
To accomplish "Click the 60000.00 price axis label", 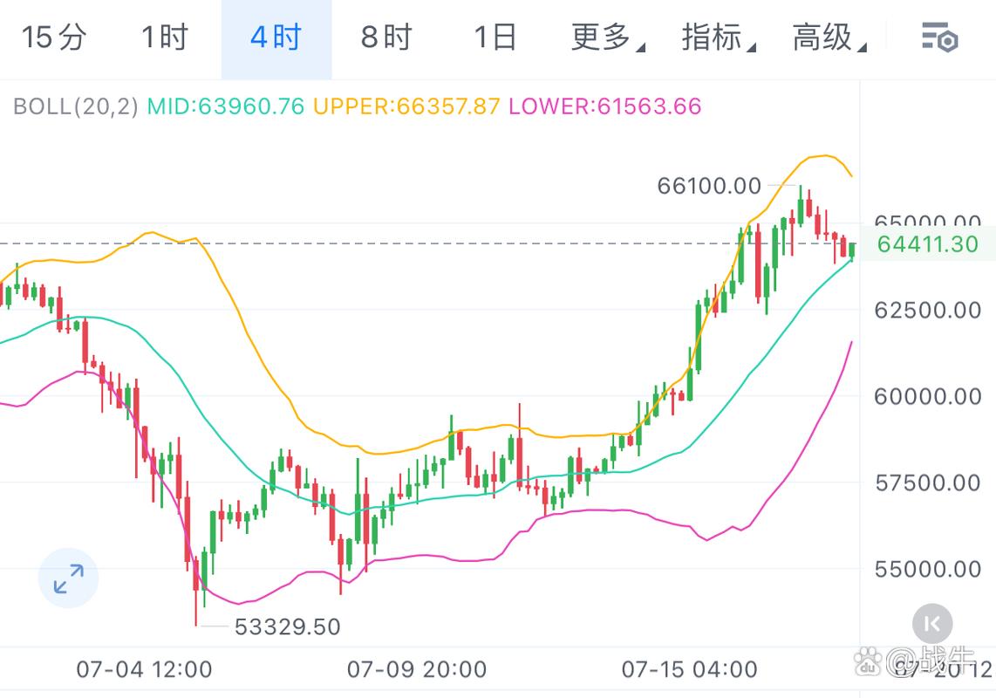I will [x=927, y=397].
